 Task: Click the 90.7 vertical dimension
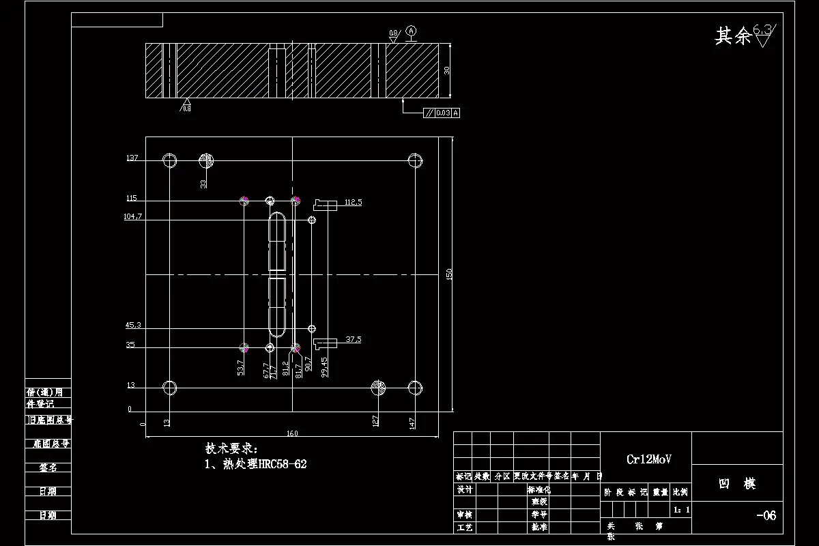308,365
